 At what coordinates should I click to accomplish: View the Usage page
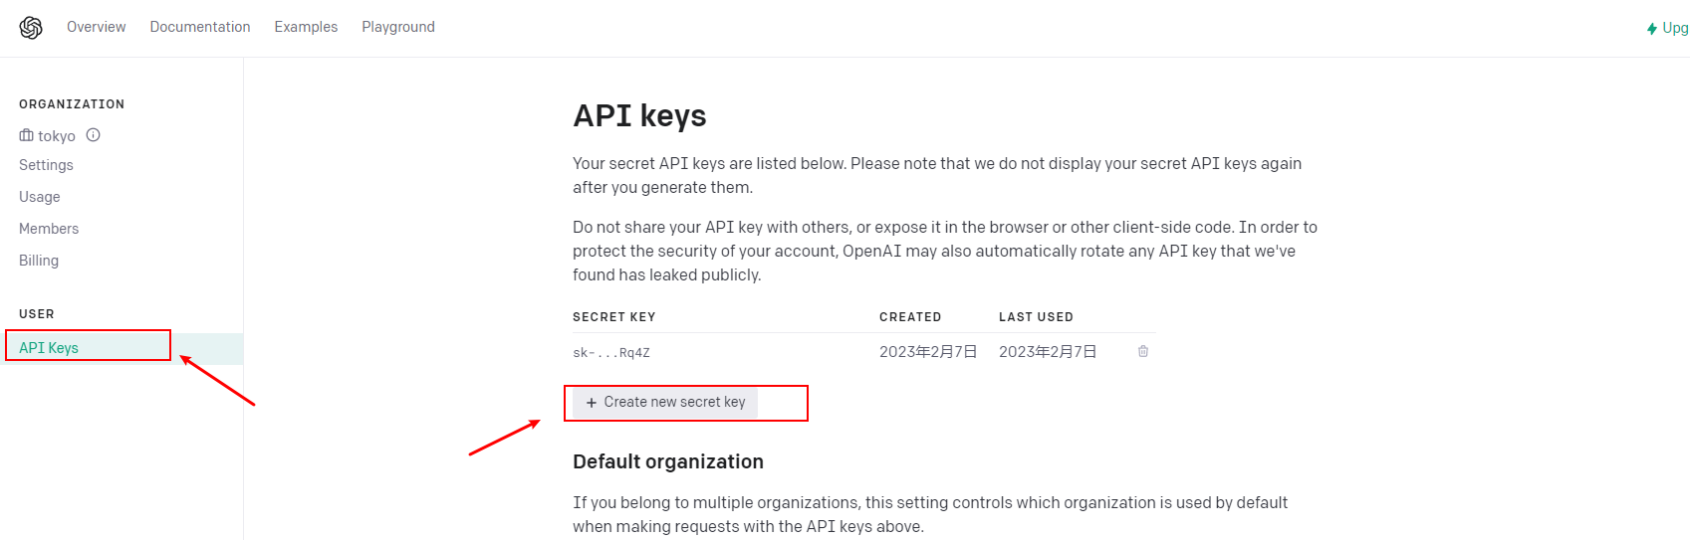pos(40,197)
